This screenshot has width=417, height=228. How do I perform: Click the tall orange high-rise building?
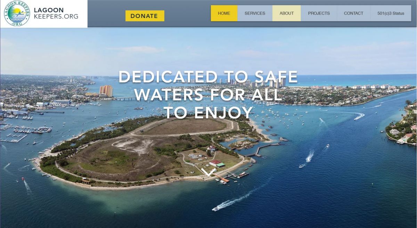tap(106, 91)
